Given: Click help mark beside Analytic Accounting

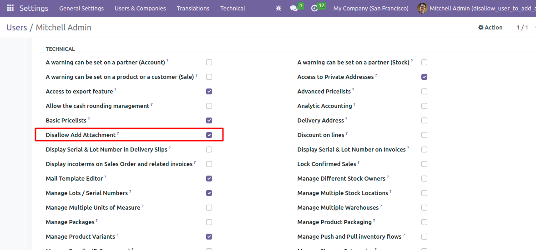Looking at the screenshot, I should coord(354,104).
